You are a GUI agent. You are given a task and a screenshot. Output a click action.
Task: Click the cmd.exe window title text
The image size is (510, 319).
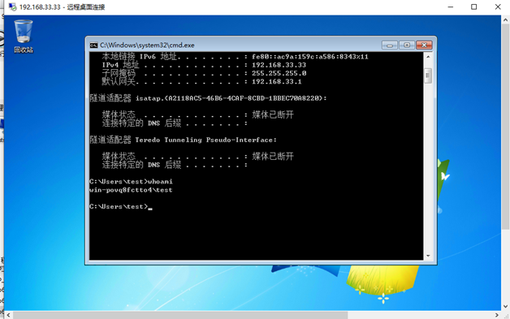147,45
